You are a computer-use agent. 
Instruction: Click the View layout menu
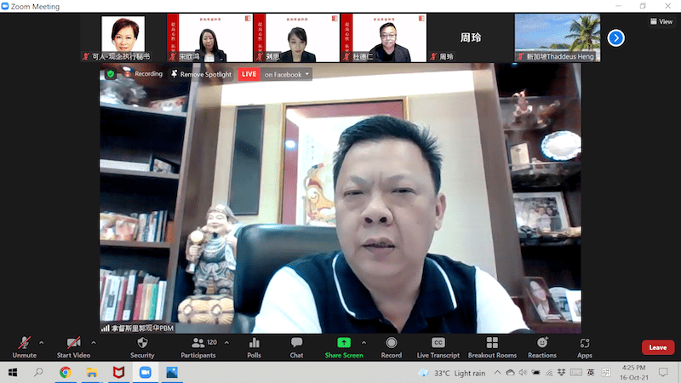(660, 21)
